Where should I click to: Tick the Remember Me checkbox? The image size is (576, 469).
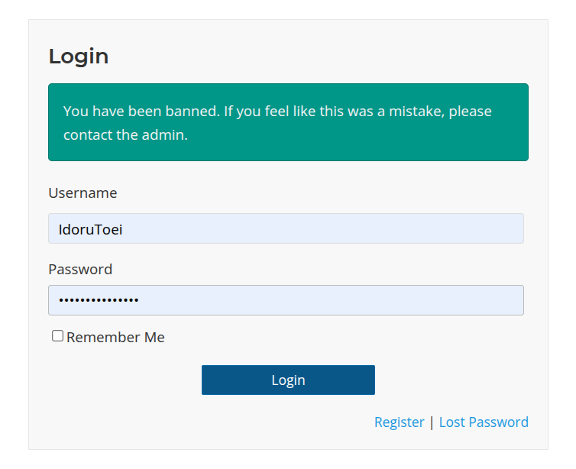tap(57, 336)
